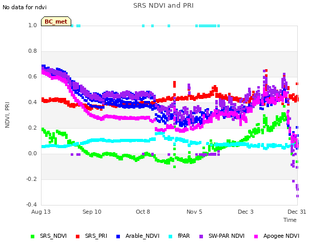The image size is (328, 246).
Task: Click the y-axis label 'NDVI, PRI'
Action: (x=7, y=115)
